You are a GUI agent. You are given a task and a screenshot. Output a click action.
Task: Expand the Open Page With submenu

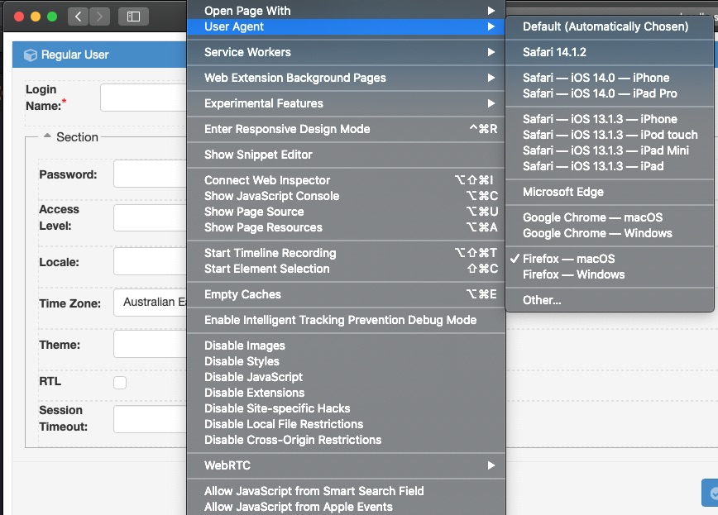click(x=346, y=11)
